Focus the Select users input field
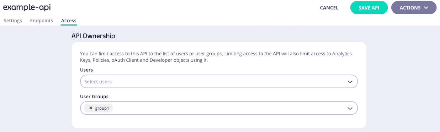The width and height of the screenshot is (440, 132). click(x=219, y=82)
